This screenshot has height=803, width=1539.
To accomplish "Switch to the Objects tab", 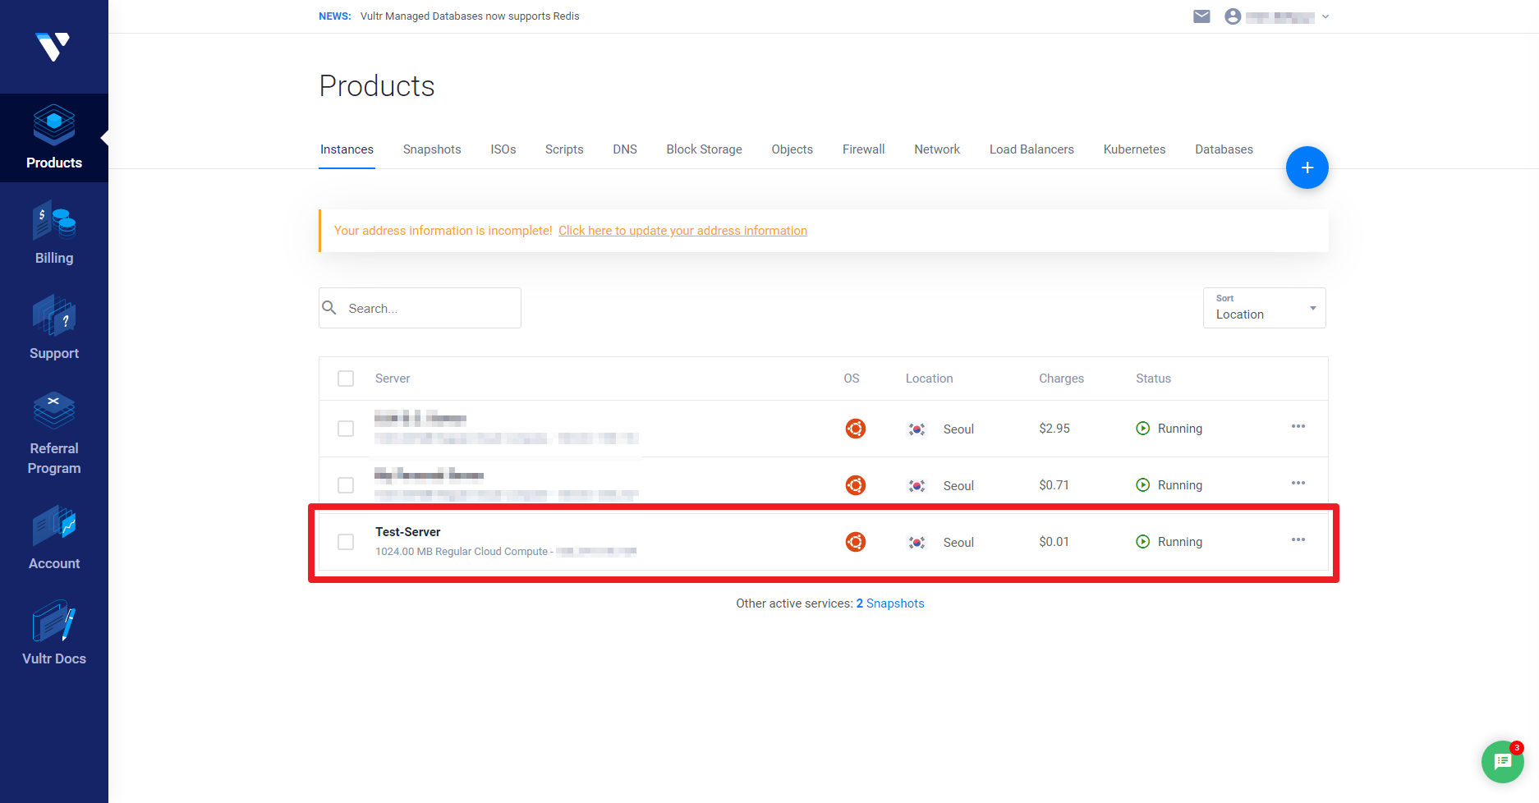I will pos(792,149).
